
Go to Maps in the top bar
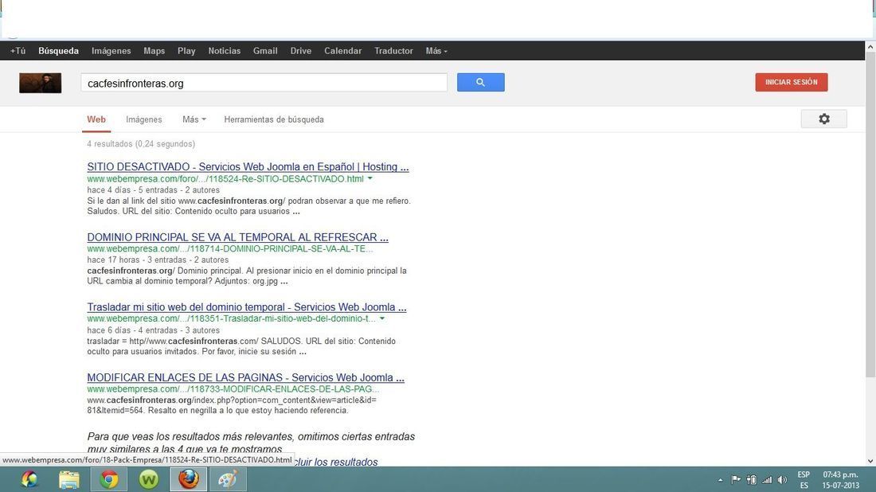[x=154, y=51]
